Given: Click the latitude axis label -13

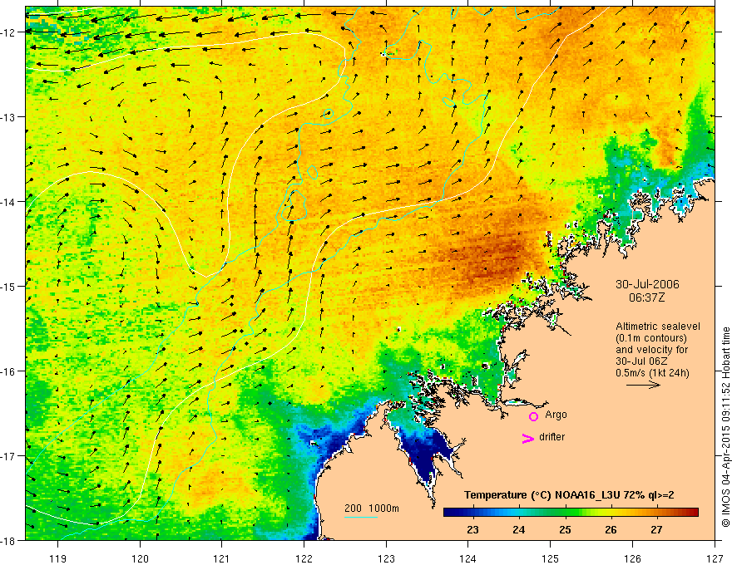Looking at the screenshot, I should click(8, 117).
